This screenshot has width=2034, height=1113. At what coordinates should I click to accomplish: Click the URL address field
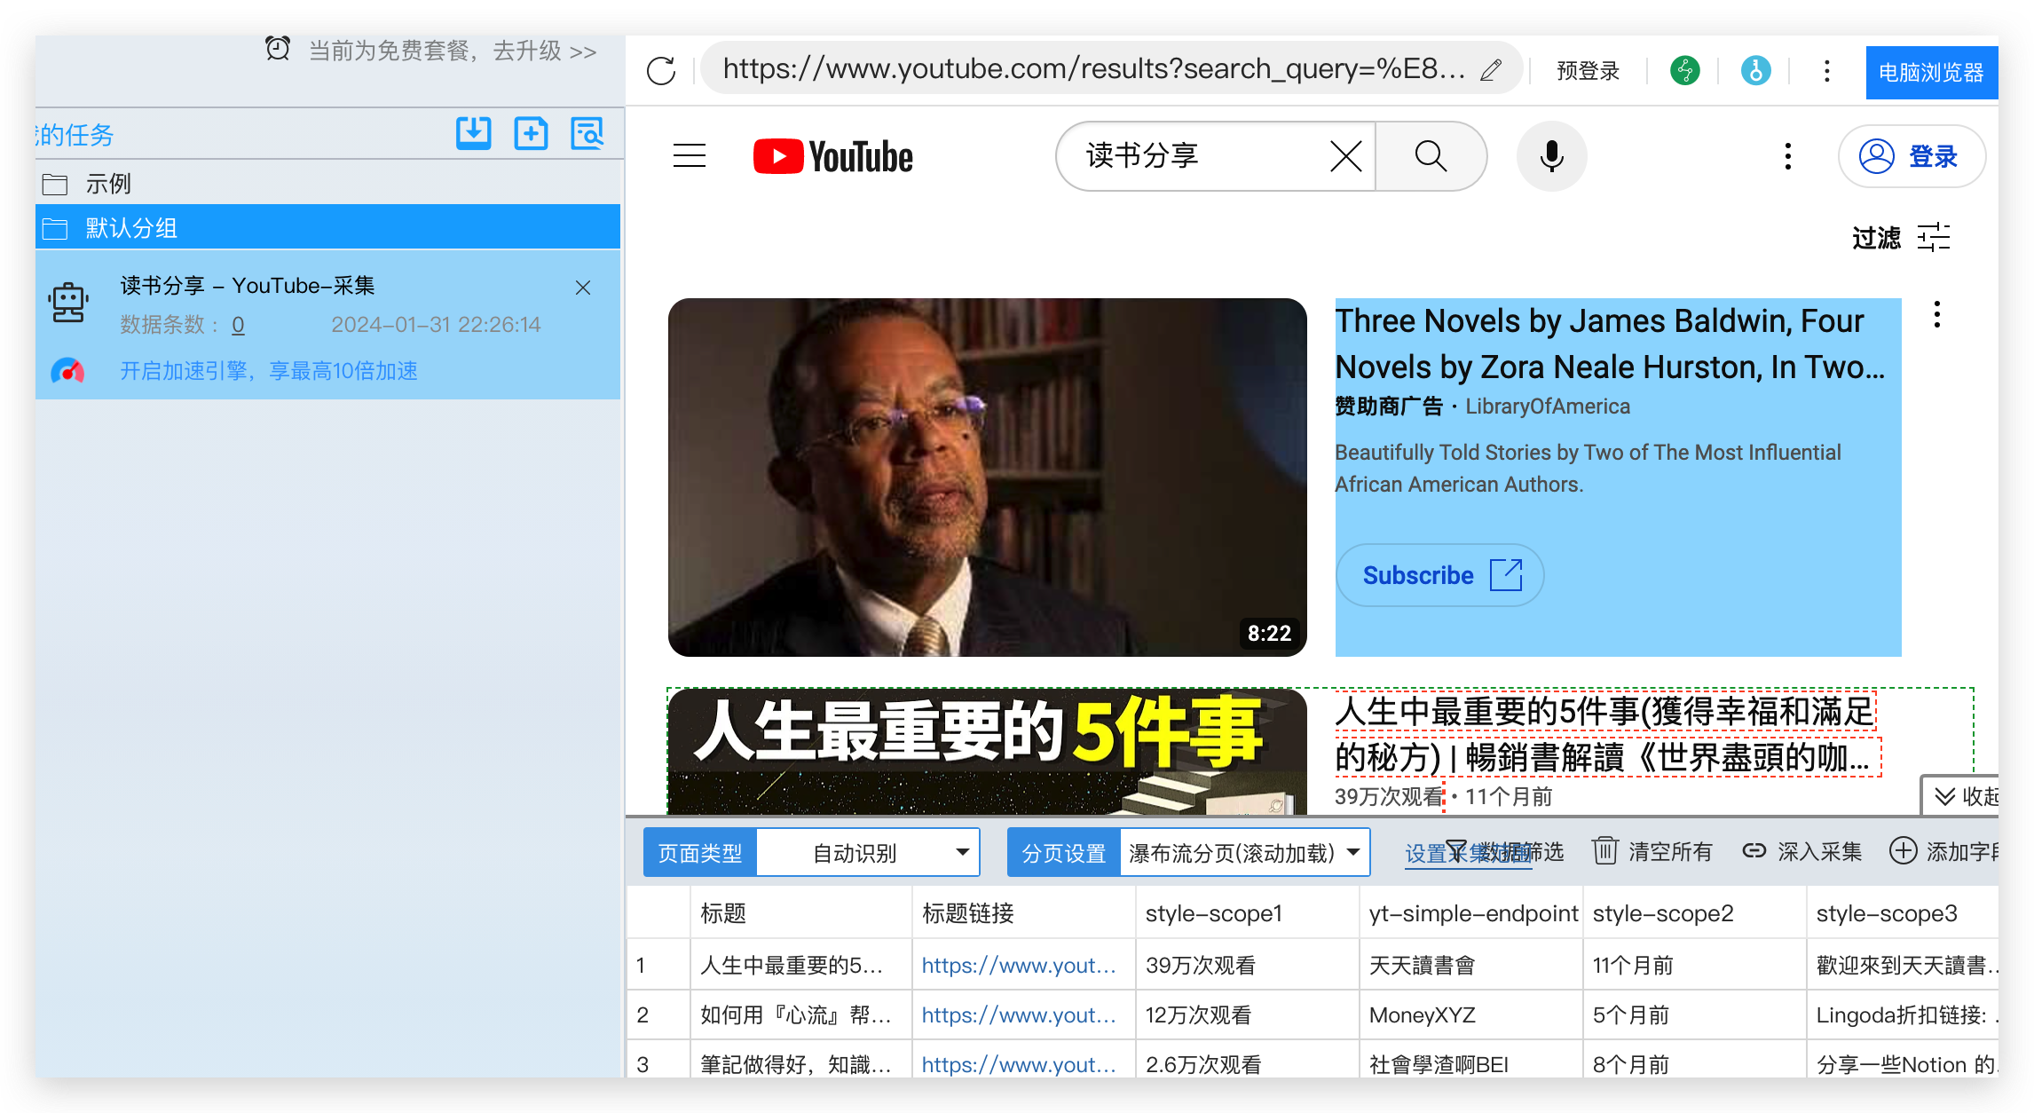point(1093,69)
